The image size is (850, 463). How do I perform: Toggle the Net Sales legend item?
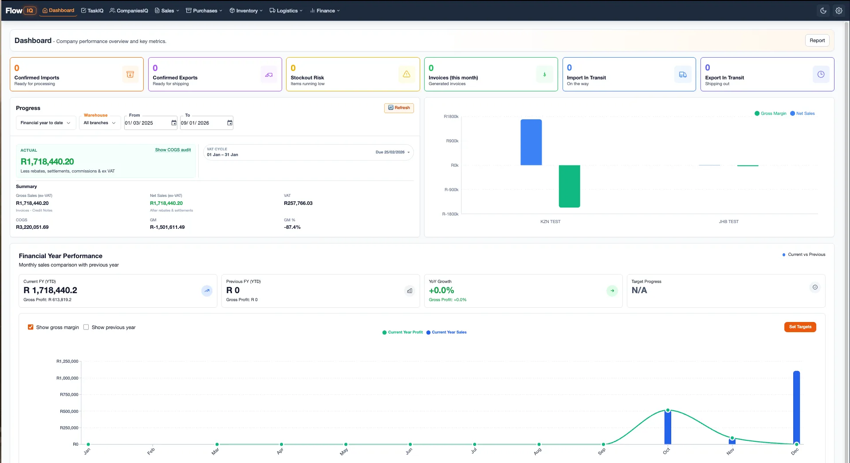(x=802, y=114)
